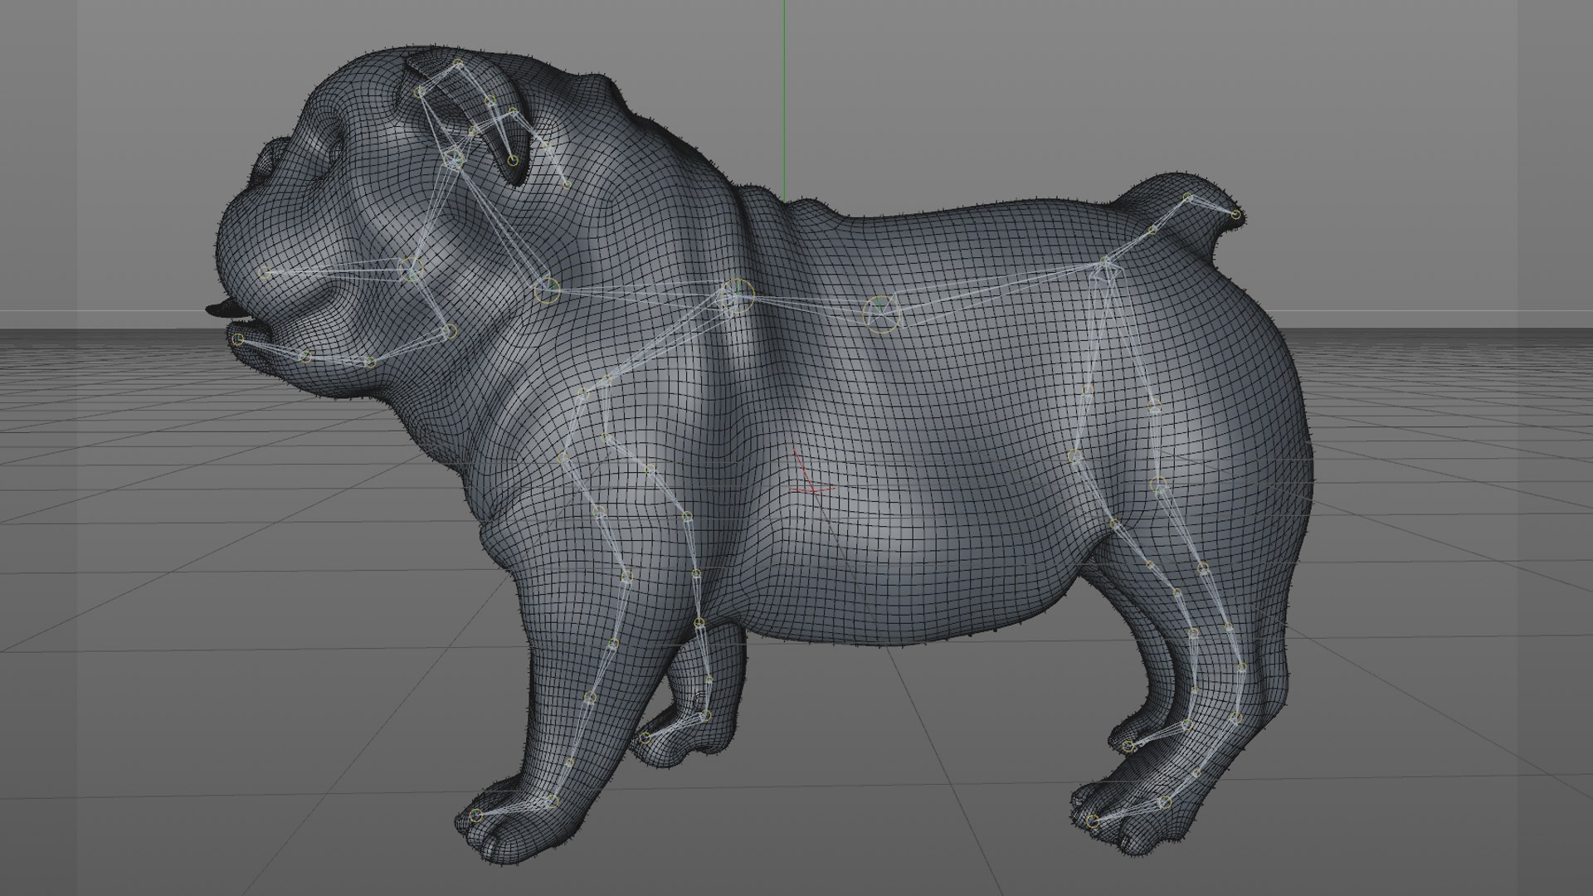Viewport: 1593px width, 896px height.
Task: Select the near rear paw toe joint
Action: (x=1093, y=821)
